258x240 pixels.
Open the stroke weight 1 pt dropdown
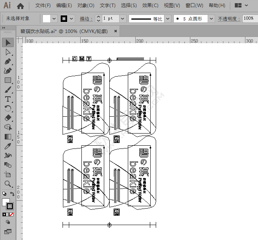[x=122, y=18]
